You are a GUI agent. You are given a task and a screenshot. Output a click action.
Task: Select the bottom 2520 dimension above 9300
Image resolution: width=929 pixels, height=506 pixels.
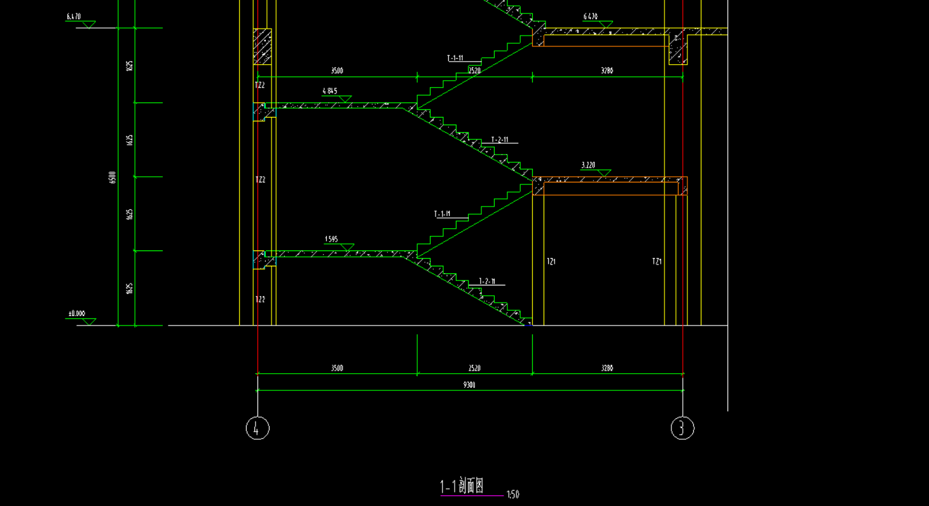474,368
